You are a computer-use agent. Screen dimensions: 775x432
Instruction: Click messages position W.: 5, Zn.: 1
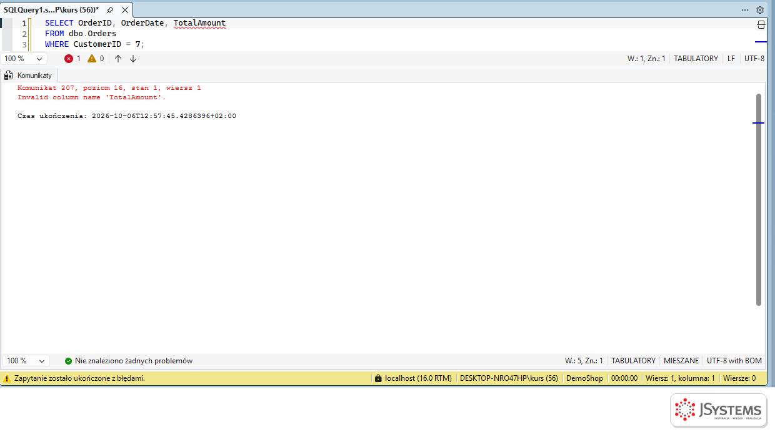(584, 361)
